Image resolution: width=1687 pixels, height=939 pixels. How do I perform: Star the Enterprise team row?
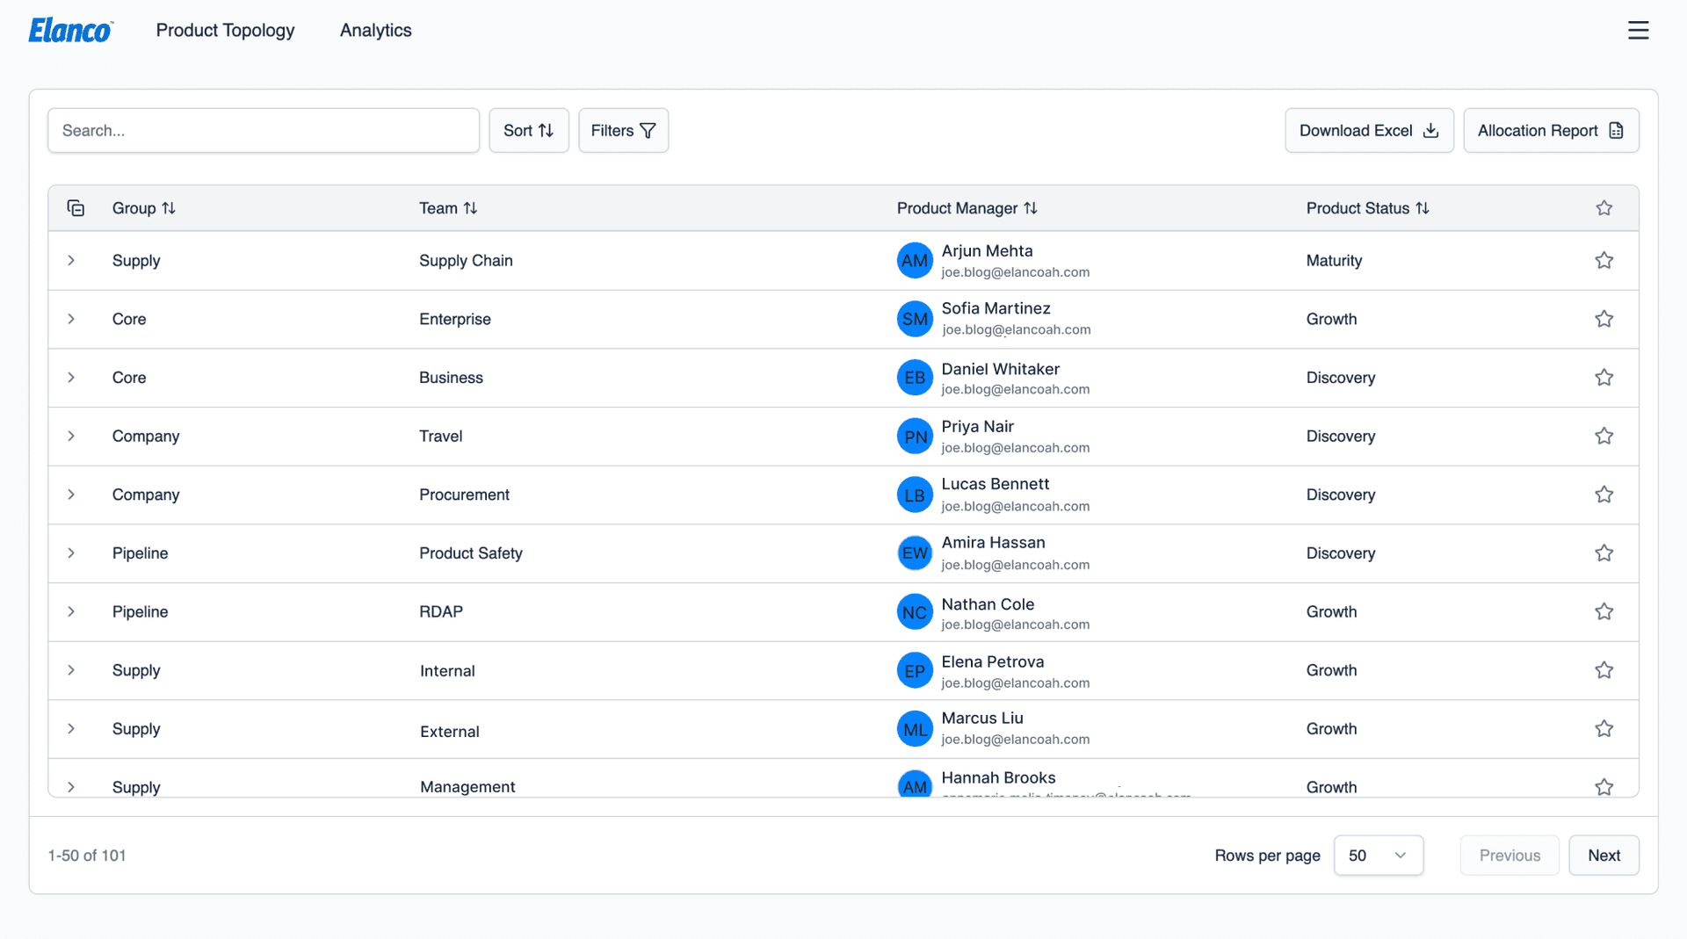point(1604,319)
